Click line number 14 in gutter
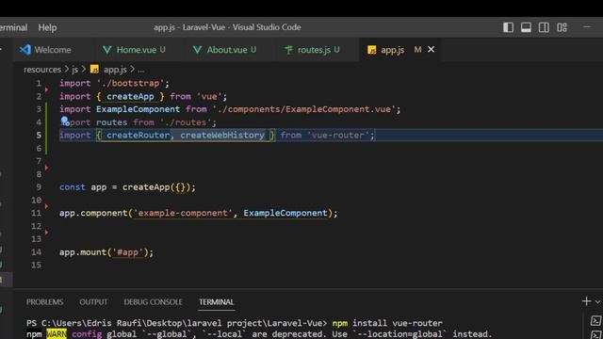The width and height of the screenshot is (603, 339). [x=37, y=251]
